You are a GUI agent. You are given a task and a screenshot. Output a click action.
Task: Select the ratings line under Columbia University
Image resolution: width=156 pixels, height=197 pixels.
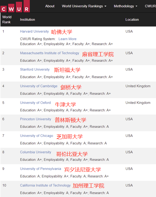click(64, 159)
